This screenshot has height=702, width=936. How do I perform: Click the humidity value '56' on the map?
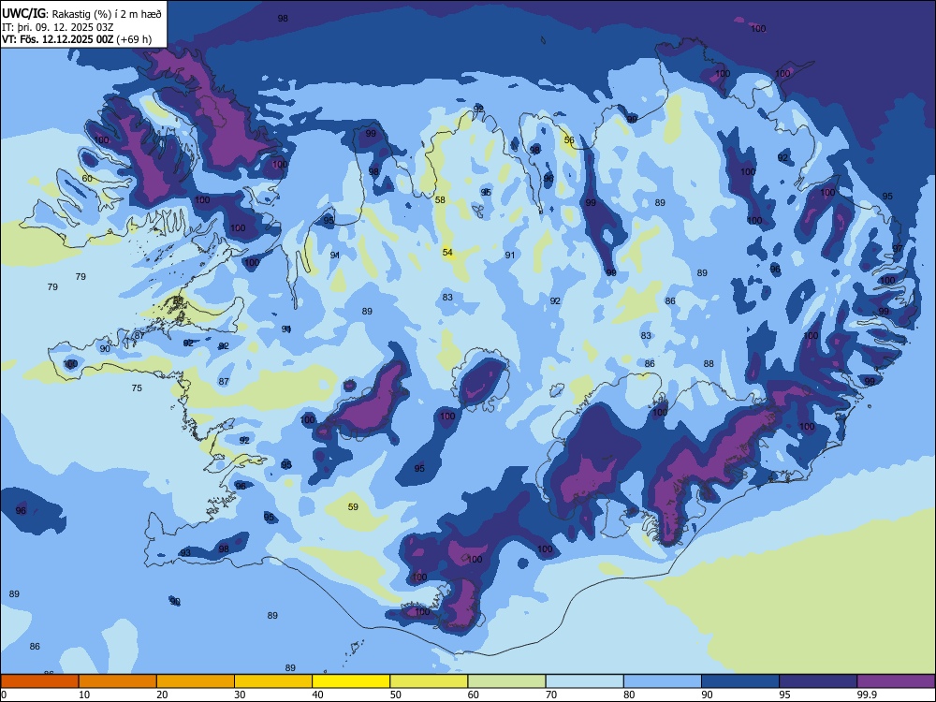tap(569, 140)
